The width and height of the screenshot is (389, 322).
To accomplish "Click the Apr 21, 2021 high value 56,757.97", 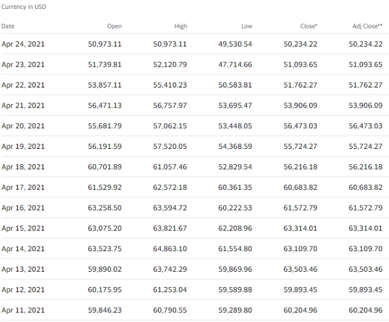I will click(170, 105).
